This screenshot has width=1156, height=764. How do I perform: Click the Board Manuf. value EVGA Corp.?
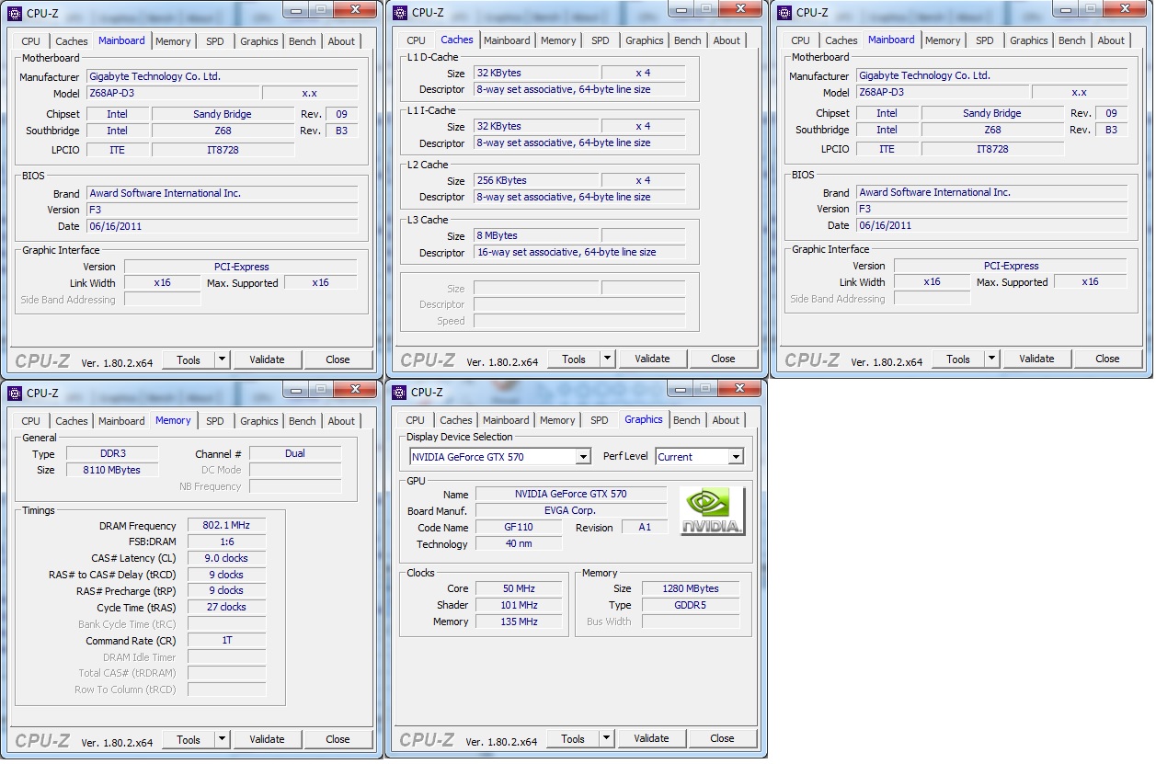(571, 510)
